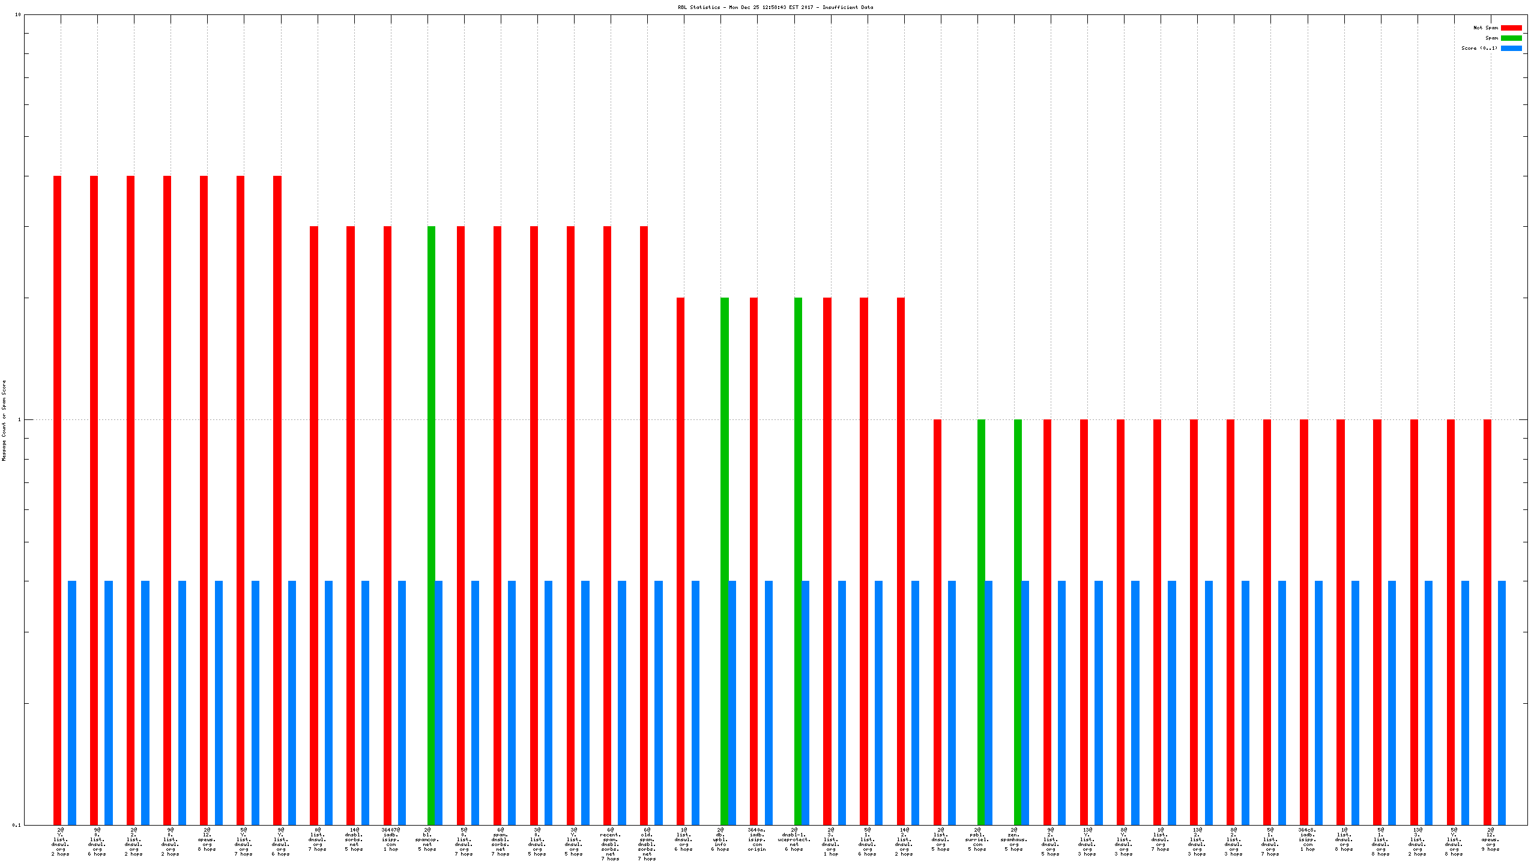Click the y-axis tick label 10
This screenshot has height=864, width=1537.
[x=17, y=14]
